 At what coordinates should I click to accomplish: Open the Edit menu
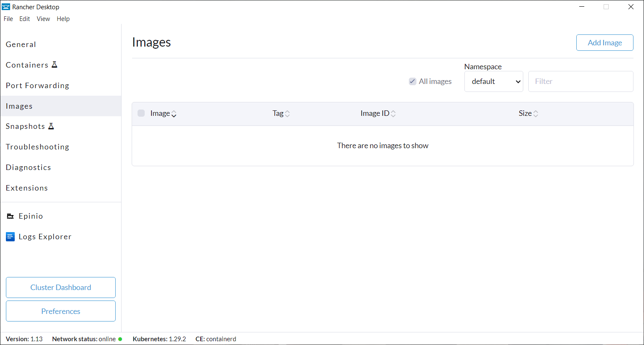pos(25,19)
